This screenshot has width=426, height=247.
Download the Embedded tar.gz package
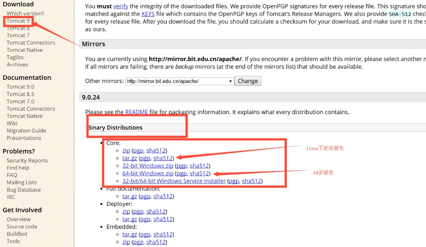[x=130, y=234]
